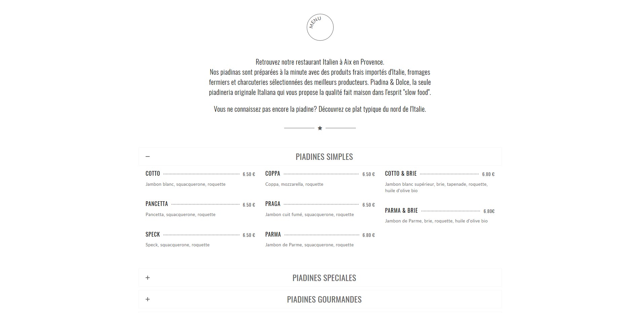Select the PARMA & BRIE title
This screenshot has height=313, width=639.
401,211
